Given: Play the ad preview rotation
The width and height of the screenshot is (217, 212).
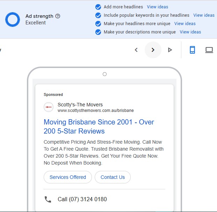Looking at the screenshot, I should [170, 50].
